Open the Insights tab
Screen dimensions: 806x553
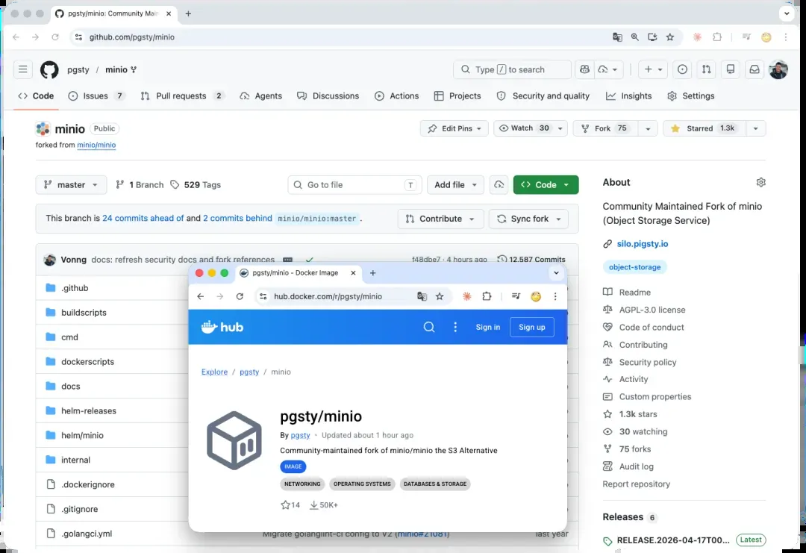coord(628,96)
